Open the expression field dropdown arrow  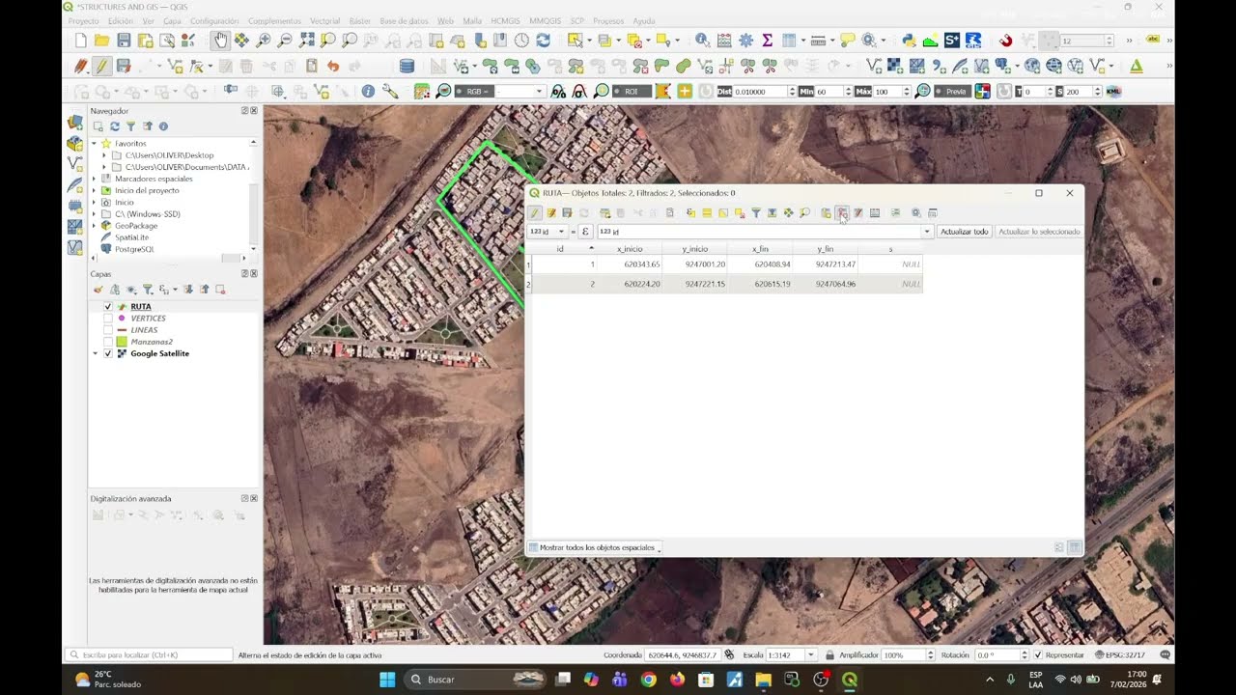click(927, 232)
